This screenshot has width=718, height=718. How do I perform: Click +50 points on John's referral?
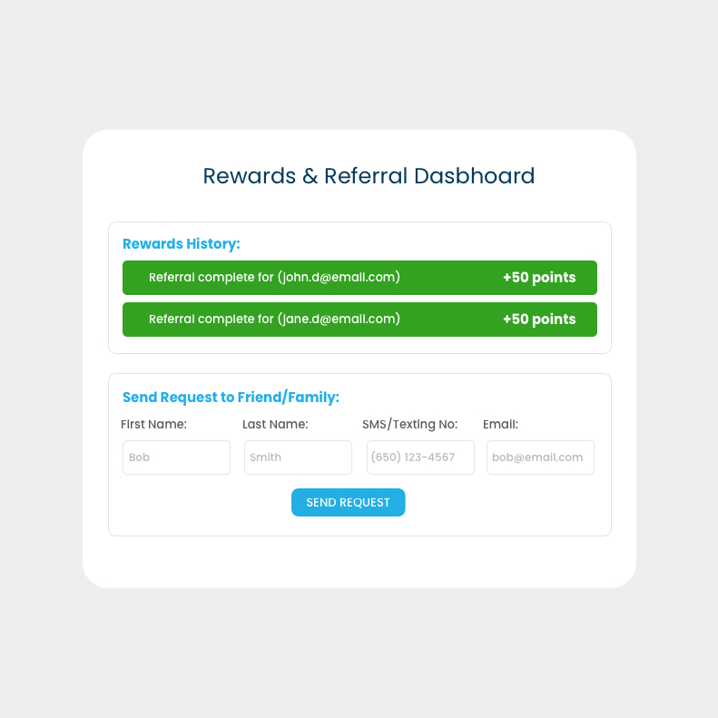pos(539,278)
